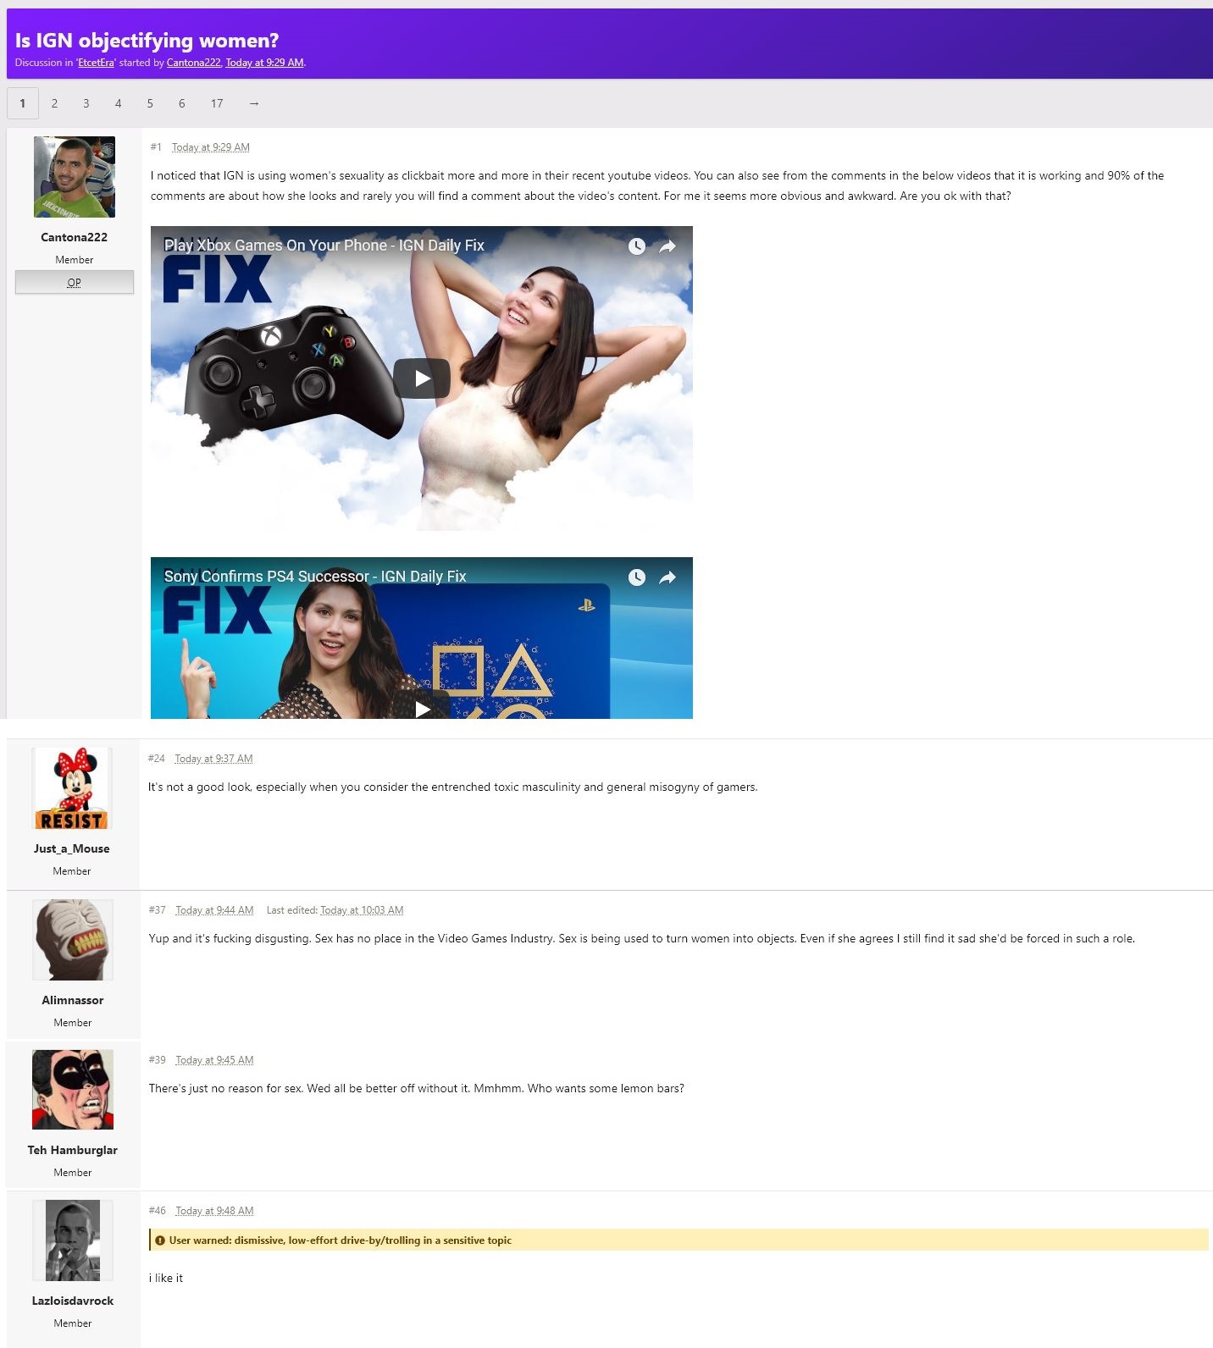Open Teh Hamburglar's avatar image
1213x1348 pixels.
73,1090
